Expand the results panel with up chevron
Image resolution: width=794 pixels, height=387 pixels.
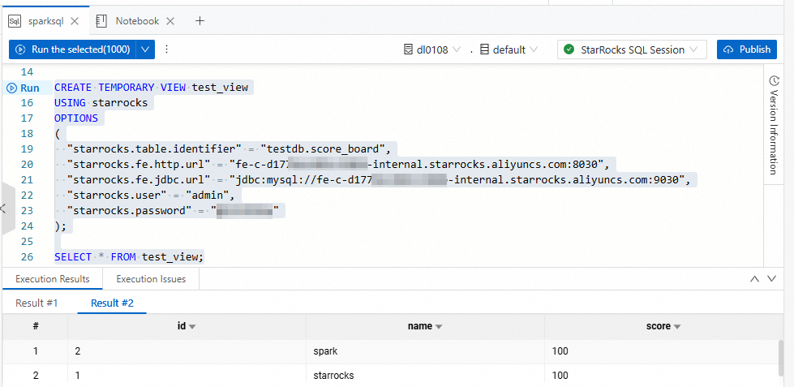coord(755,279)
